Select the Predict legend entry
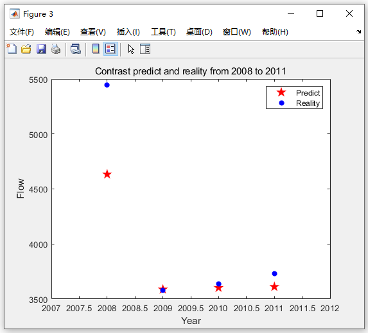The height and width of the screenshot is (333, 368). coord(308,93)
